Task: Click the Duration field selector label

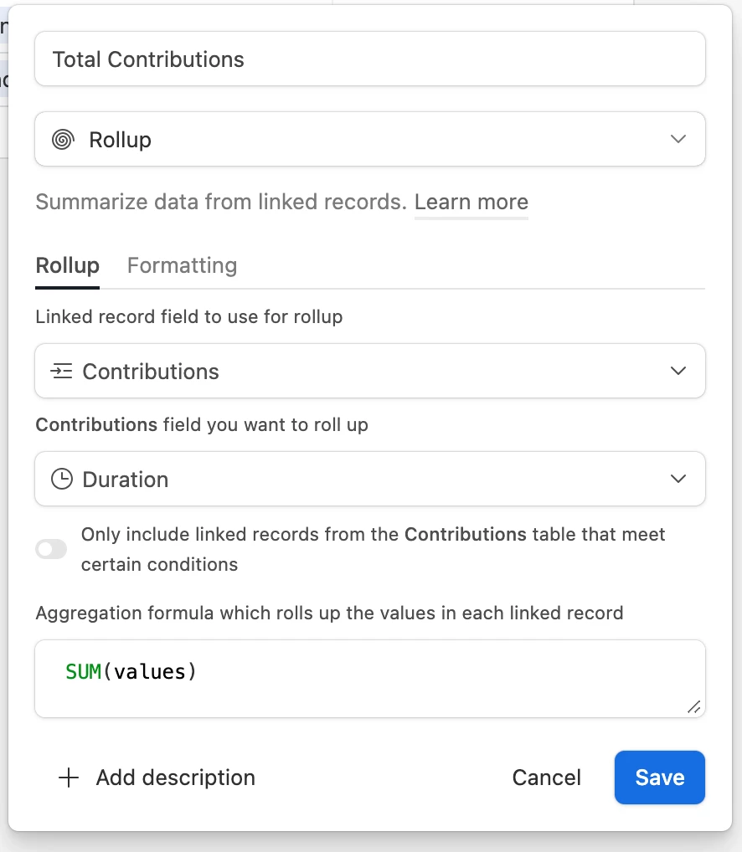Action: 126,480
